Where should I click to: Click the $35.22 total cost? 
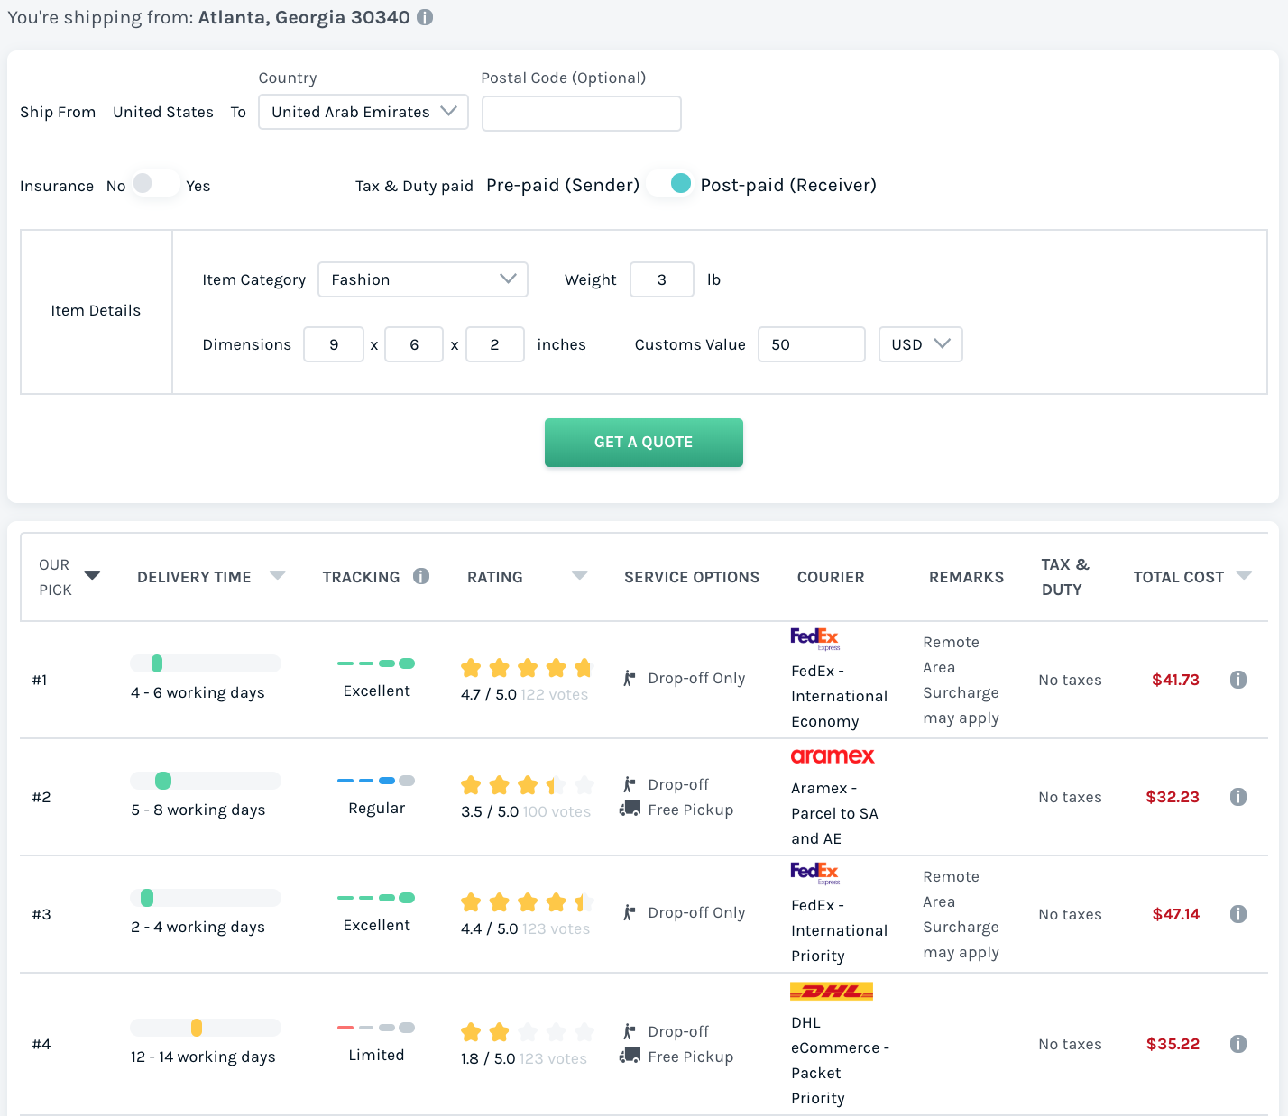[1173, 1044]
